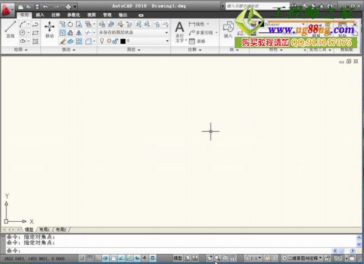The height and width of the screenshot is (264, 364).
Task: Insert a Table (表格) annotation
Action: (197, 41)
